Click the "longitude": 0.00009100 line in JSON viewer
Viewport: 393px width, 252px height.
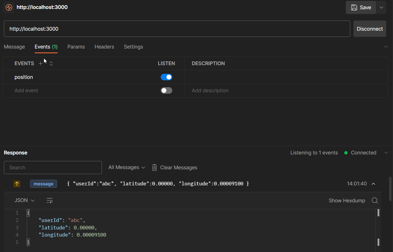[72, 235]
